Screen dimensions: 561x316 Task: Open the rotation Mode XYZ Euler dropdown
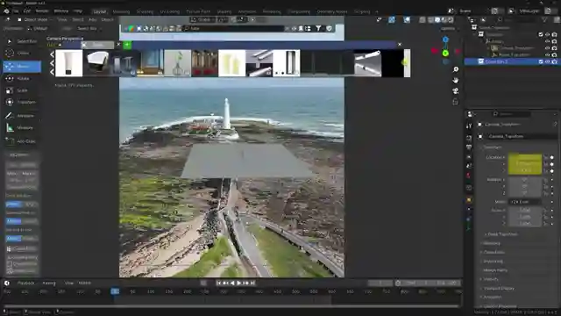point(525,202)
